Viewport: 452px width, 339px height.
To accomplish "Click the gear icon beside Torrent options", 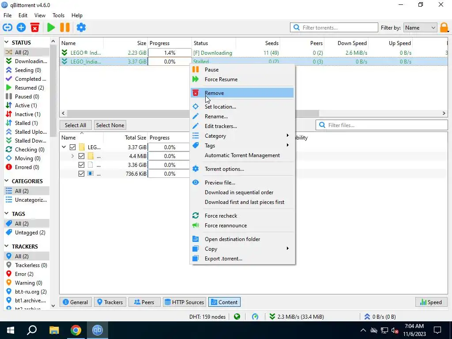I will tap(196, 169).
